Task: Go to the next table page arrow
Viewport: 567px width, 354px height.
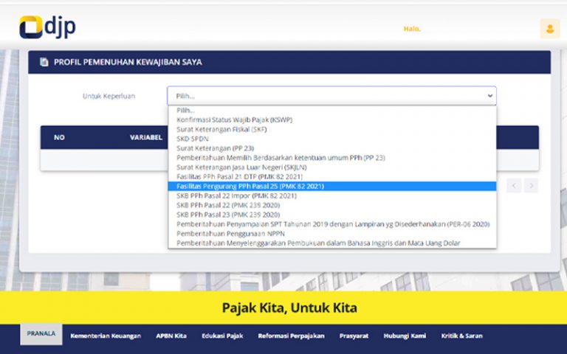Action: point(531,185)
